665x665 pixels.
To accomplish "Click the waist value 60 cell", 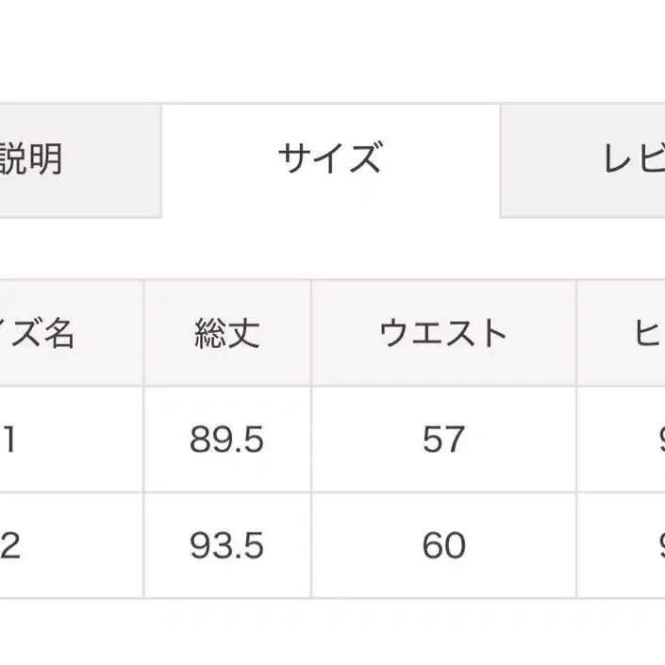I will click(x=443, y=545).
